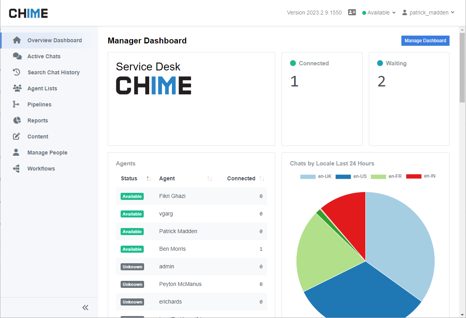This screenshot has width=466, height=318.
Task: Click Unknown badge for erichards
Action: [x=132, y=302]
